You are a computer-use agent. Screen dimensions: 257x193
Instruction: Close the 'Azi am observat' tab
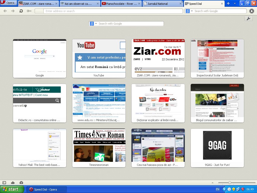point(98,4)
